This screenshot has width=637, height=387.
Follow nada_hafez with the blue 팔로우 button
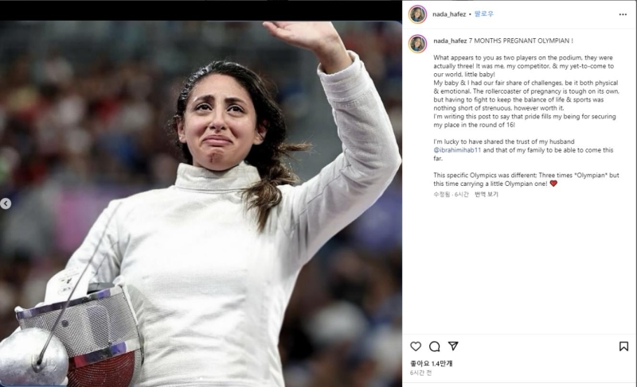point(483,14)
